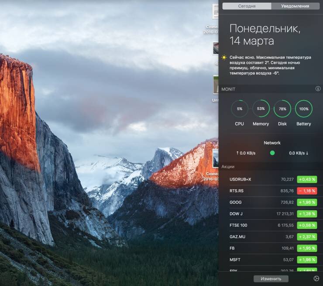The height and width of the screenshot is (286, 323).
Task: Click the 6 175,55 FTSE value
Action: [285, 225]
